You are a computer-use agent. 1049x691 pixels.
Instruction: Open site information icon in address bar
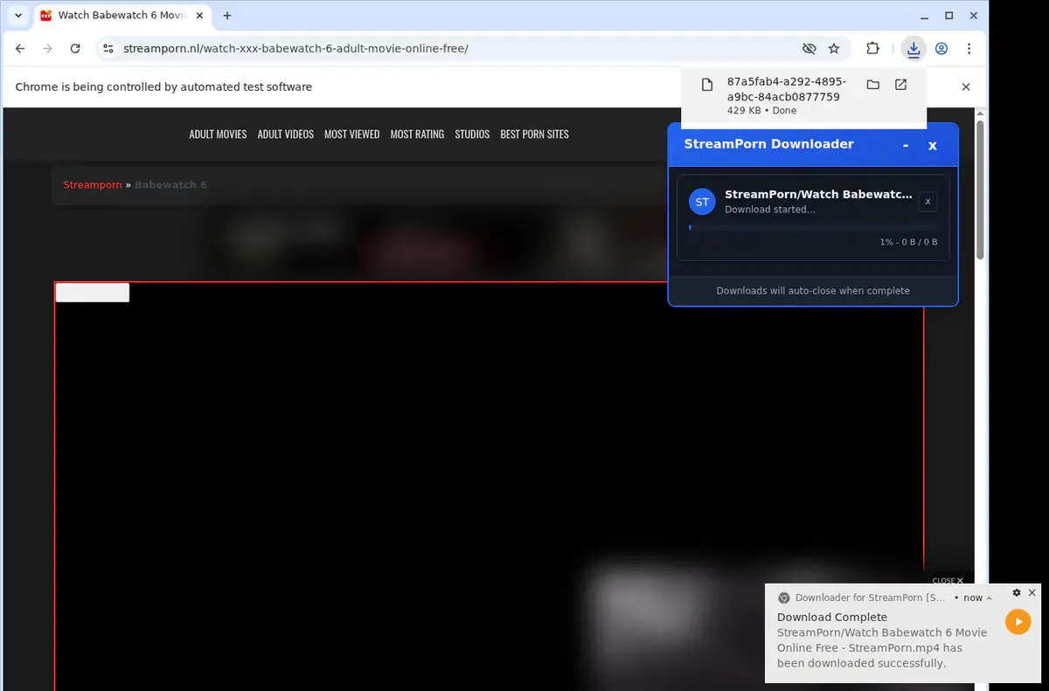pyautogui.click(x=108, y=49)
